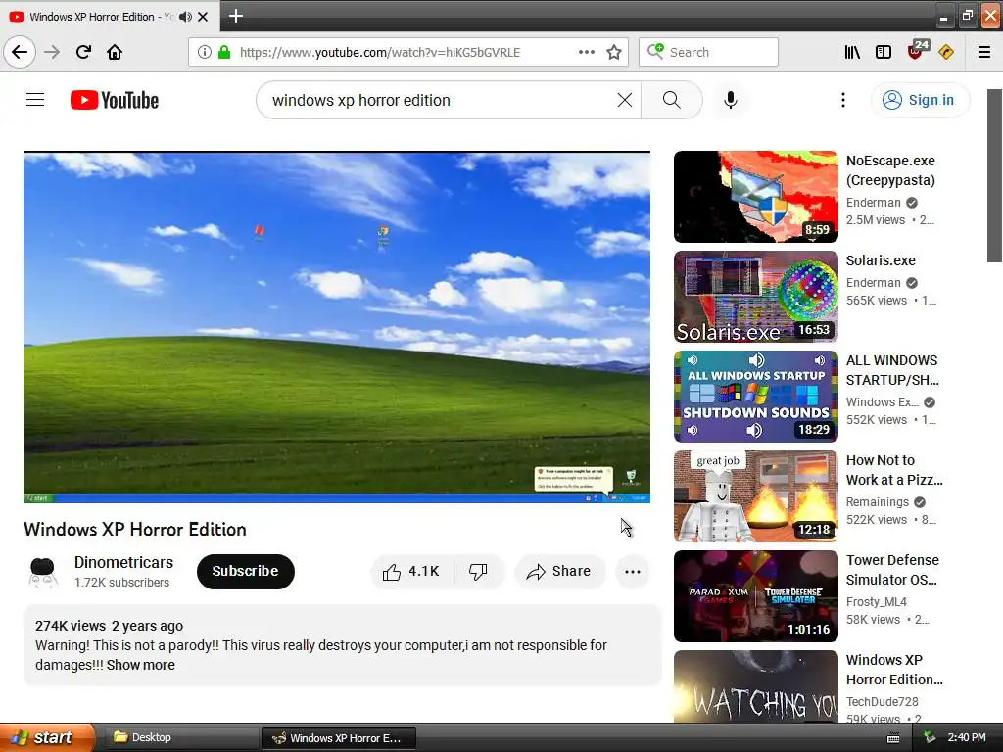Screen dimensions: 1003x752
Task: Bookmark this page with the star
Action: (614, 52)
